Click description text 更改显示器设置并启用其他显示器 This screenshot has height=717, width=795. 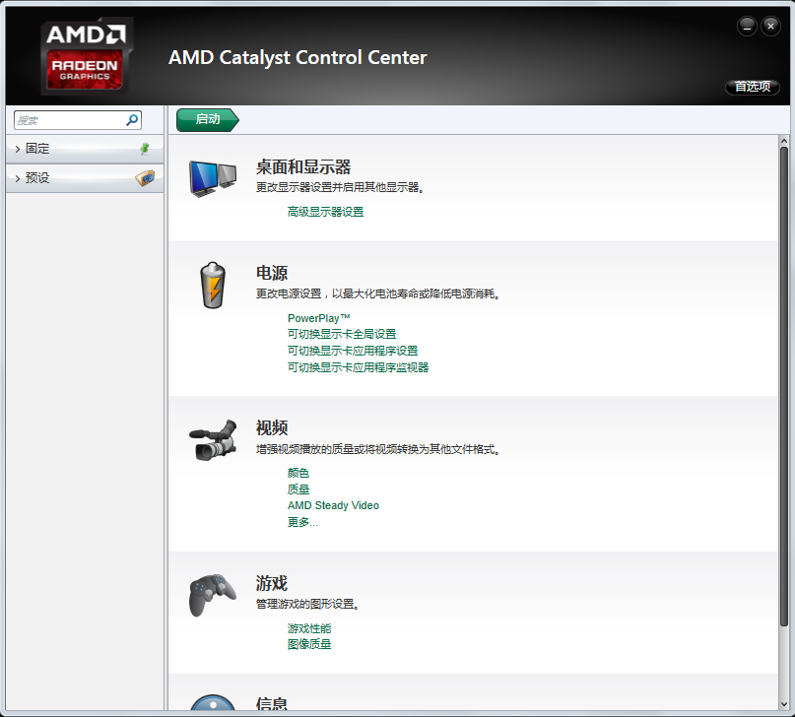point(340,187)
